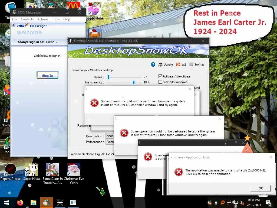Send DesktopSnowOK to tray via To-Tray
277x208 pixels.
click(x=197, y=64)
